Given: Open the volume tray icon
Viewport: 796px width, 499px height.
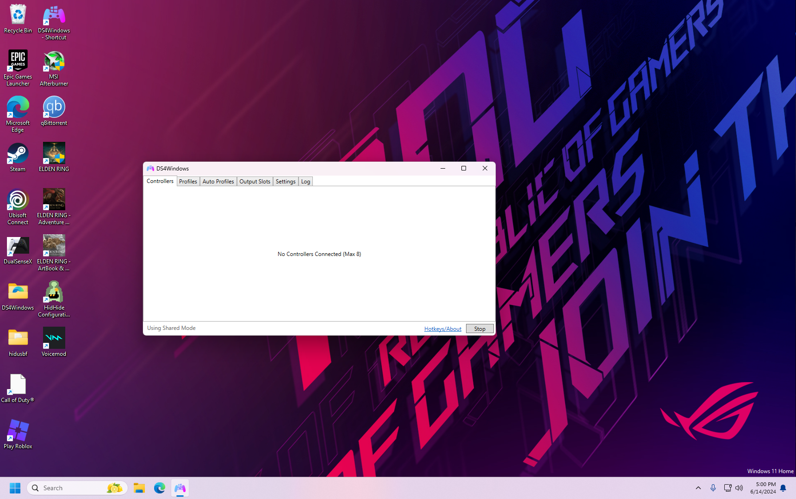Looking at the screenshot, I should pyautogui.click(x=739, y=488).
